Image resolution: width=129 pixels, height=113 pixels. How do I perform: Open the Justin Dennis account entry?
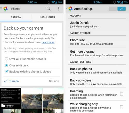tap(97, 25)
